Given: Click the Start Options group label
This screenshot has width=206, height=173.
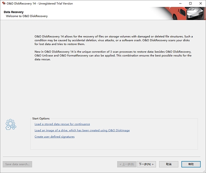Looking at the screenshot, I should coord(41,119).
